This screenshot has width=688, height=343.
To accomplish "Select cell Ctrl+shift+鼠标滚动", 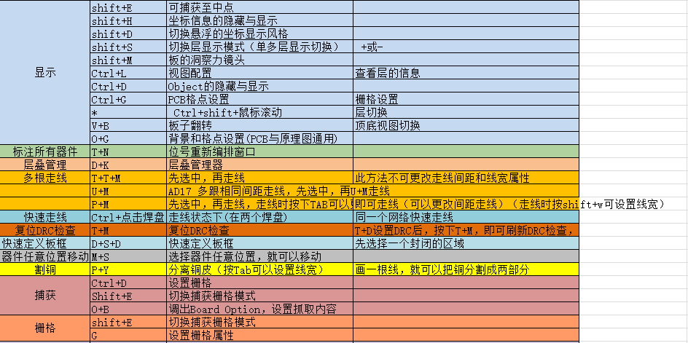I will 259,112.
